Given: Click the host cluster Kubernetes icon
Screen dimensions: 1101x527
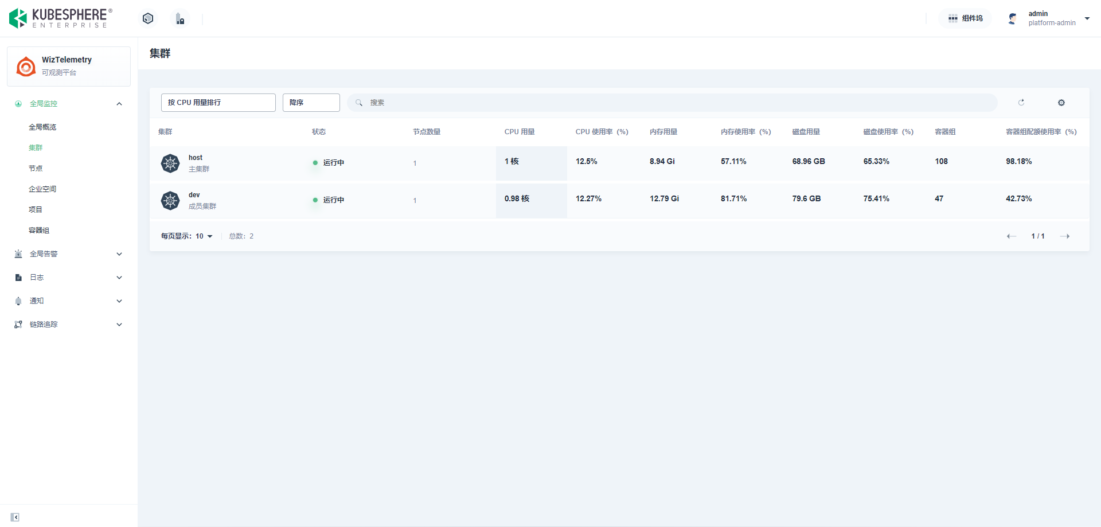Looking at the screenshot, I should (170, 163).
